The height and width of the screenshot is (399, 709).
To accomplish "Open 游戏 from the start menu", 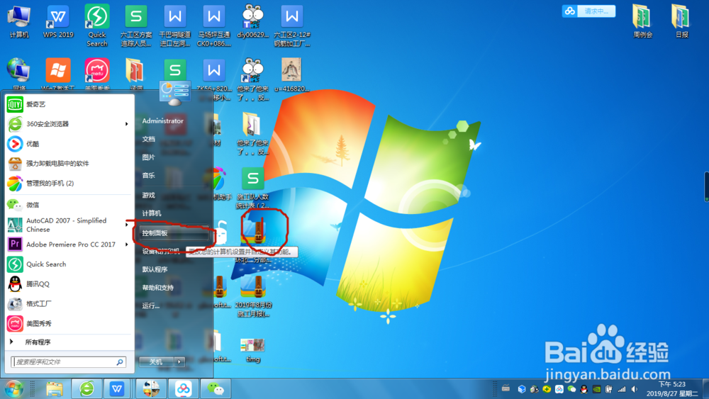I will (149, 195).
